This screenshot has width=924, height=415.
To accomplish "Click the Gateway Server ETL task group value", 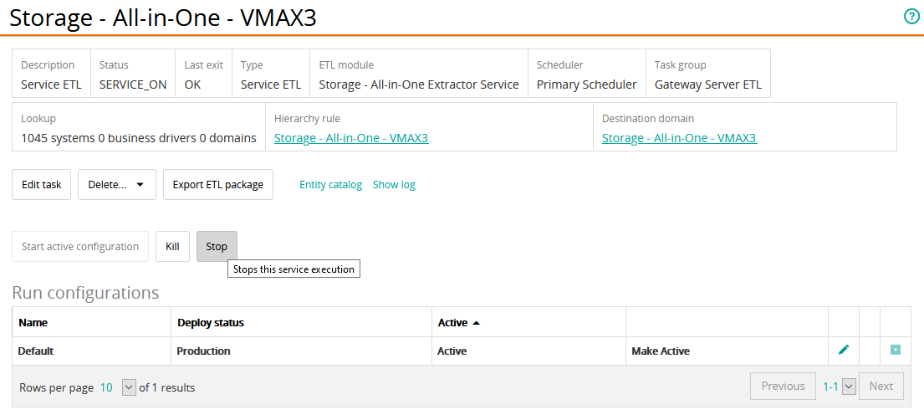I will 707,85.
